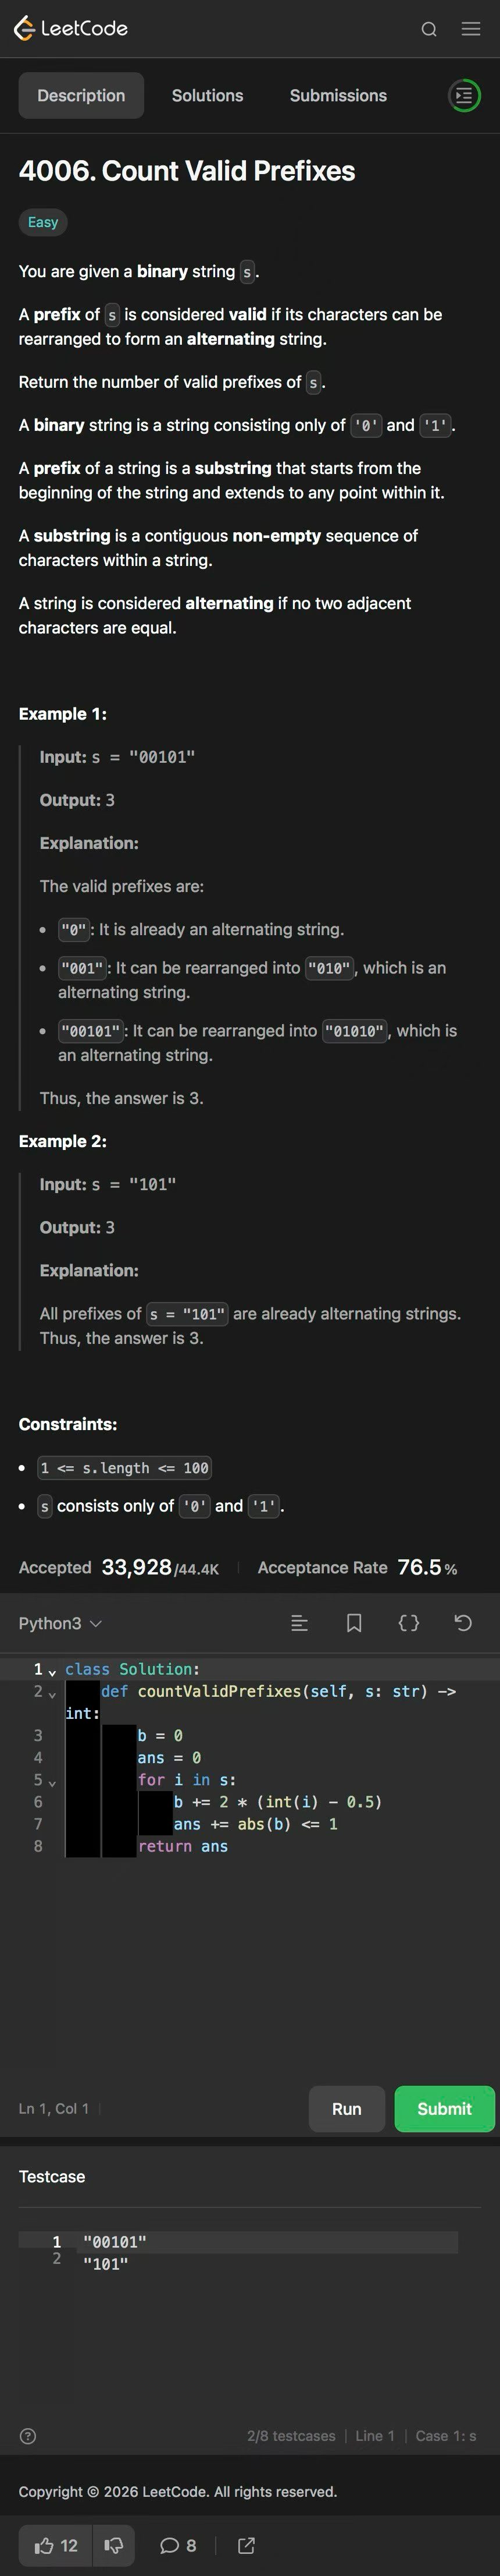Reset code with the undo arrow icon

pyautogui.click(x=463, y=1623)
